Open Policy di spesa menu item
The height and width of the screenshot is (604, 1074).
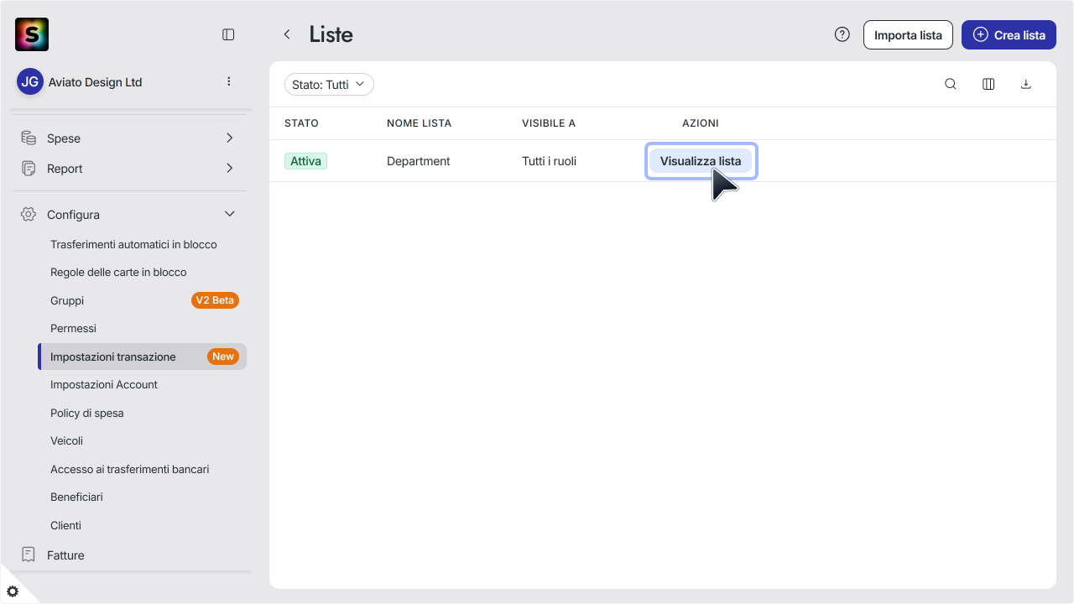coord(87,413)
